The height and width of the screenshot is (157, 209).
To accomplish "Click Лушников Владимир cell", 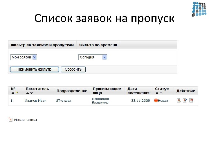I will [x=100, y=101].
